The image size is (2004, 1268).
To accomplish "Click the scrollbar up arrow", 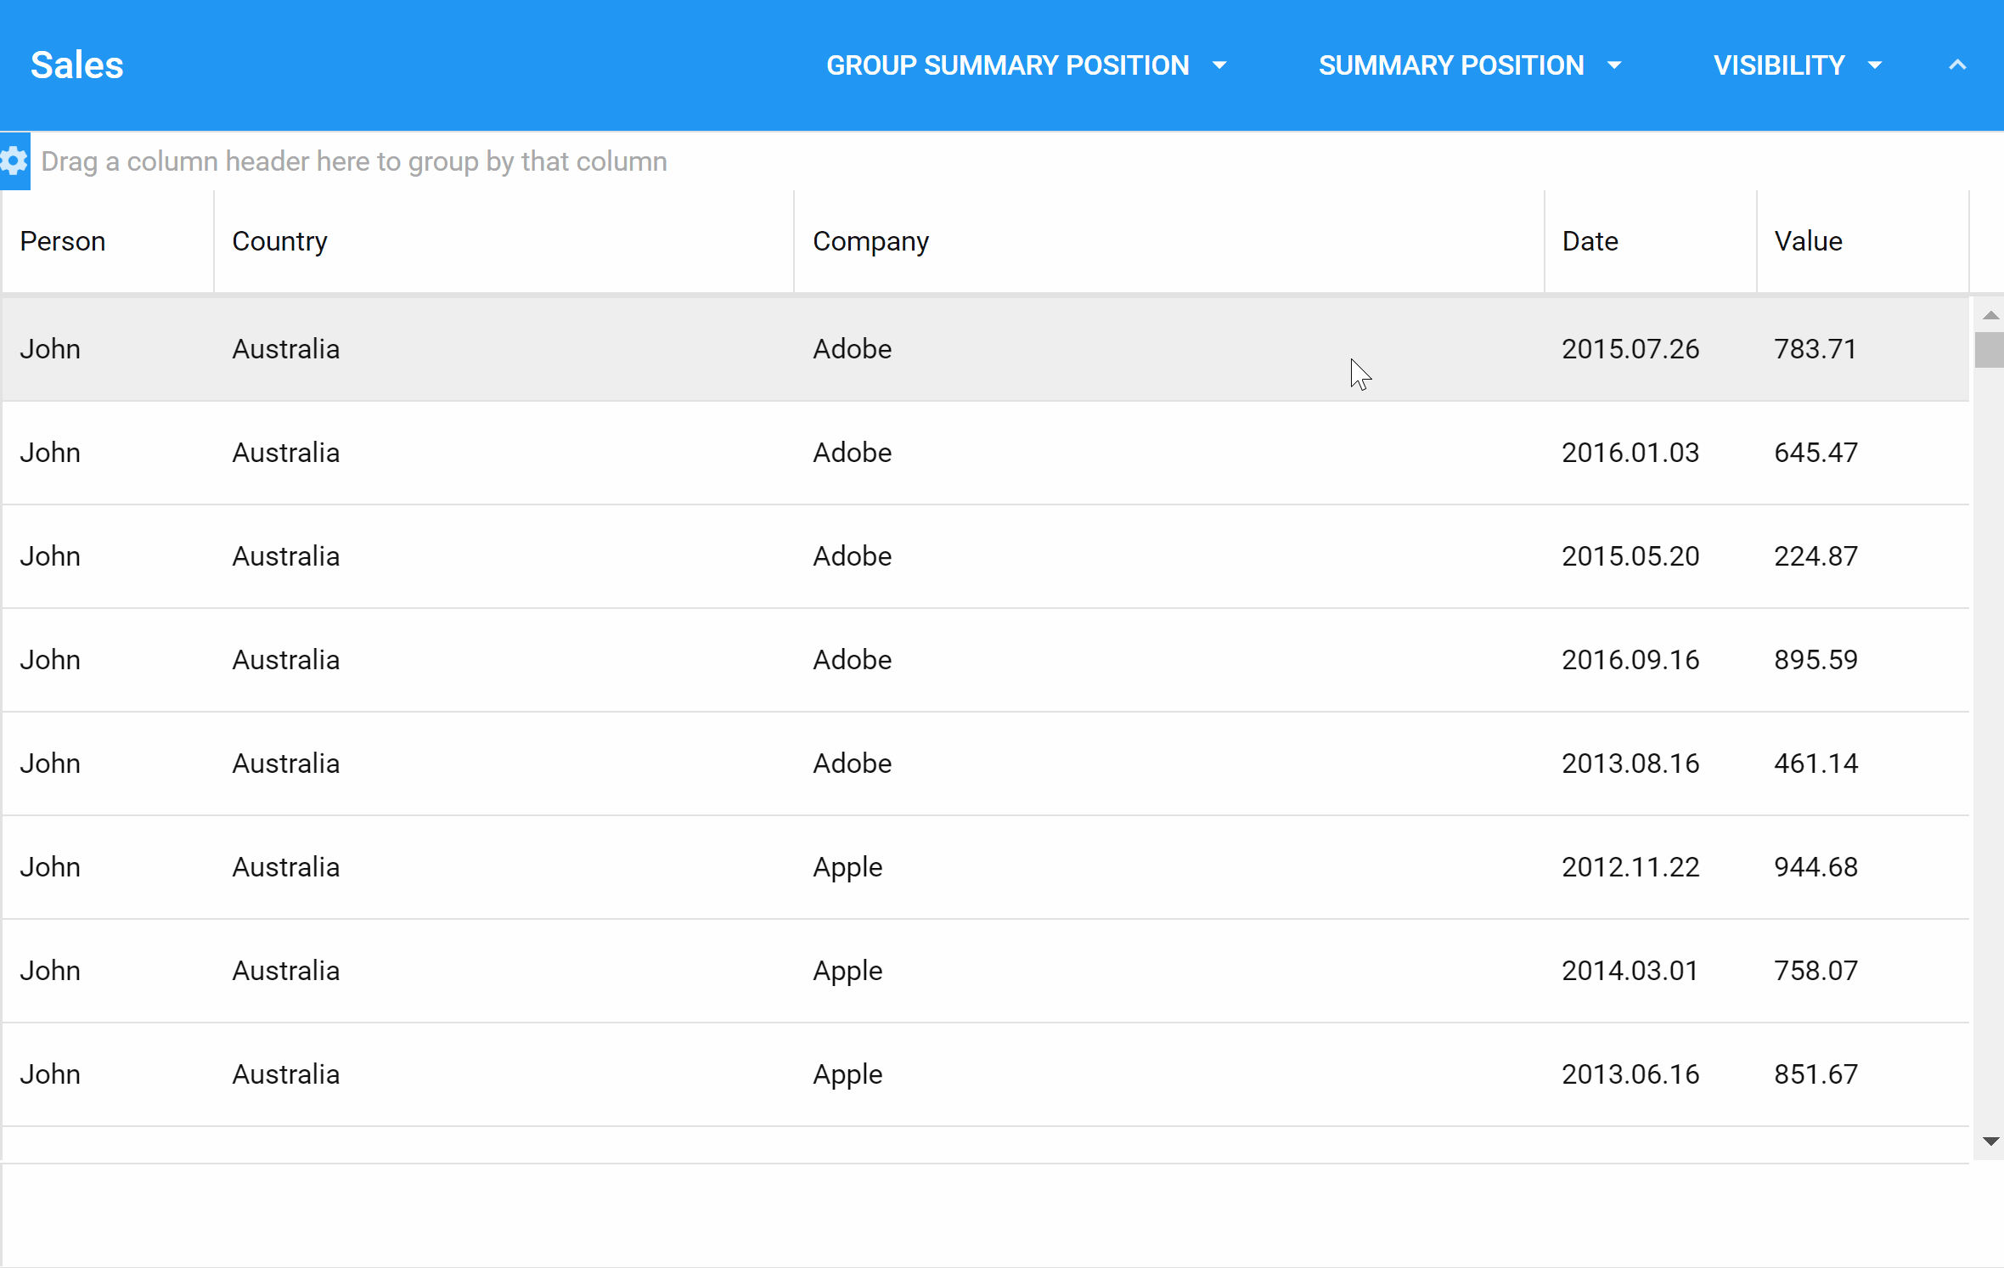I will tap(1990, 315).
